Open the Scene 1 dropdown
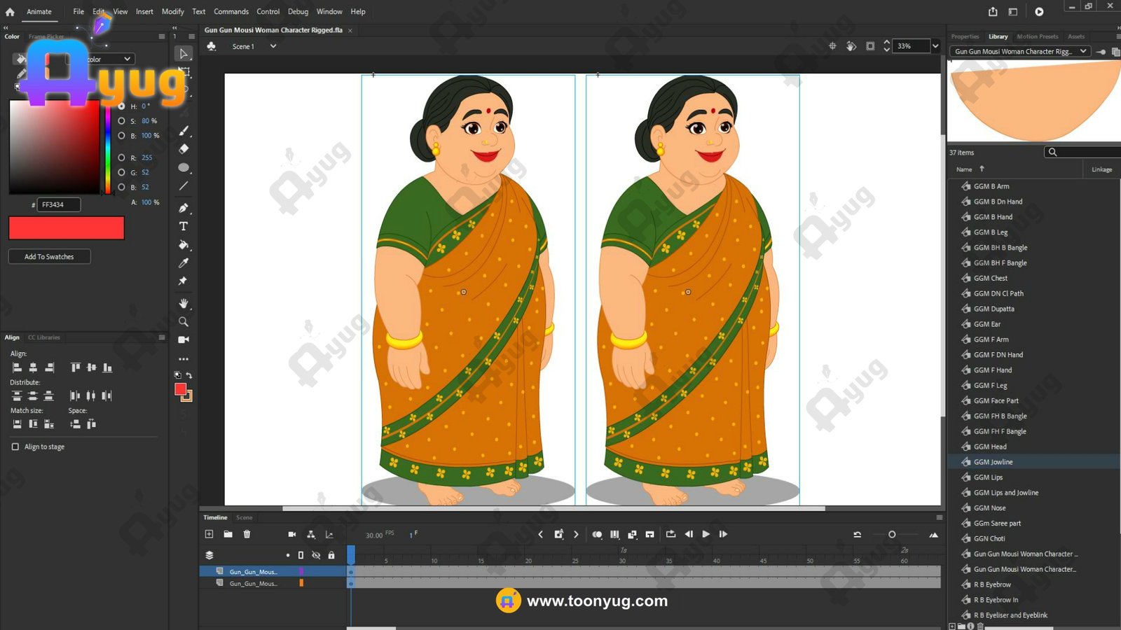1121x630 pixels. [x=273, y=46]
